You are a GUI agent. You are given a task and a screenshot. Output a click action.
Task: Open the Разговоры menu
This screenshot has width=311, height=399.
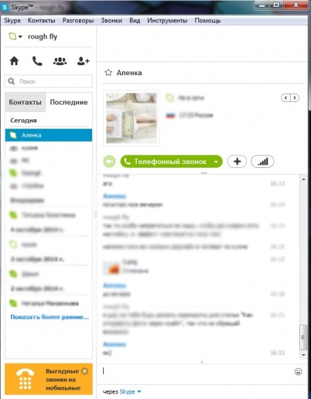pos(78,21)
